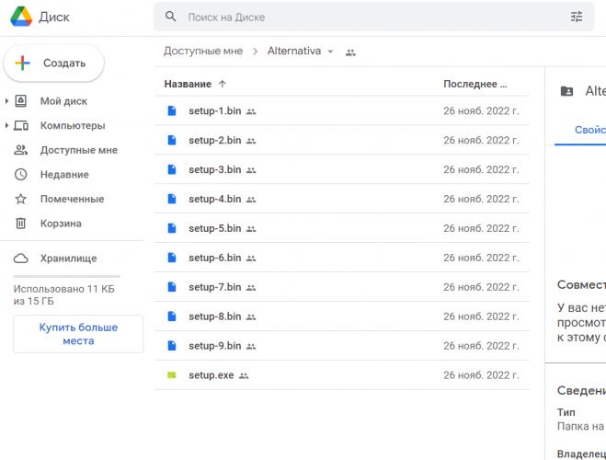Screen dimensions: 606x460
Task: Click Купить больше места button
Action: point(78,334)
